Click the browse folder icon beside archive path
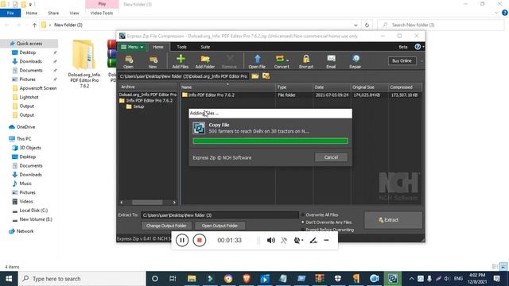The image size is (509, 286). [x=255, y=76]
